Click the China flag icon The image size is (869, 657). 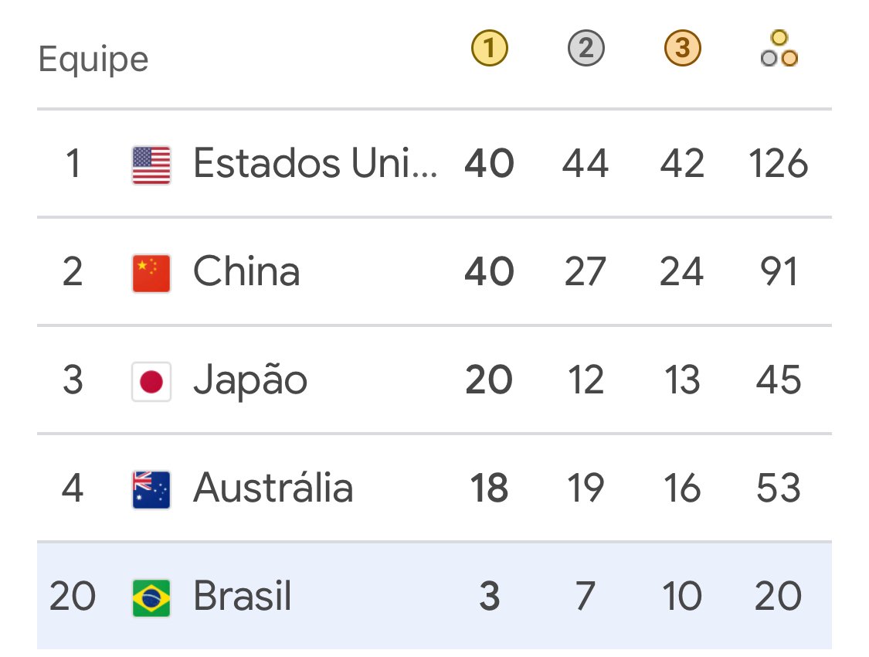(151, 274)
